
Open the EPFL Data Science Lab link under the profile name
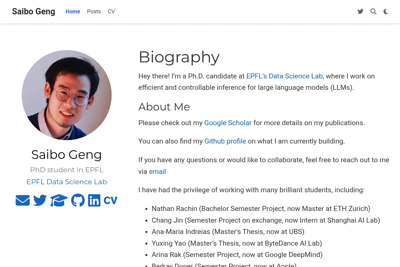coord(67,182)
